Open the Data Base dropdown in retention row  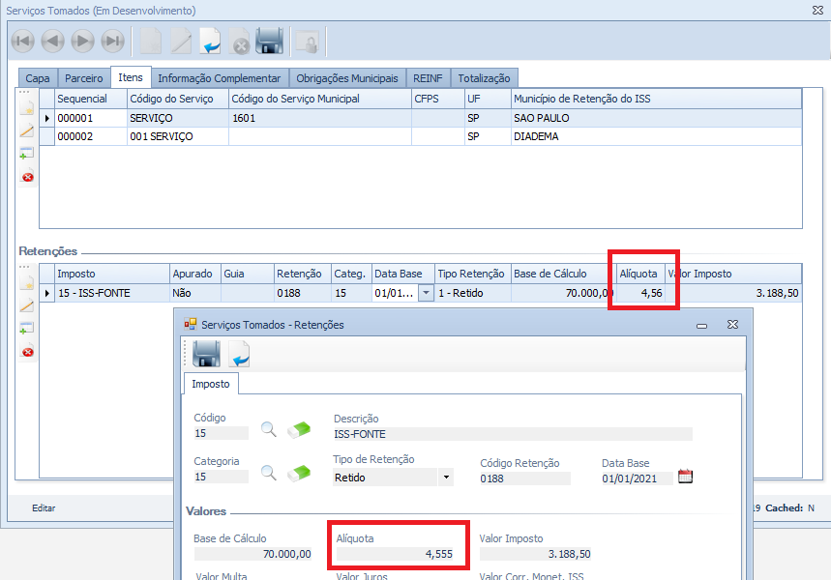[x=425, y=293]
